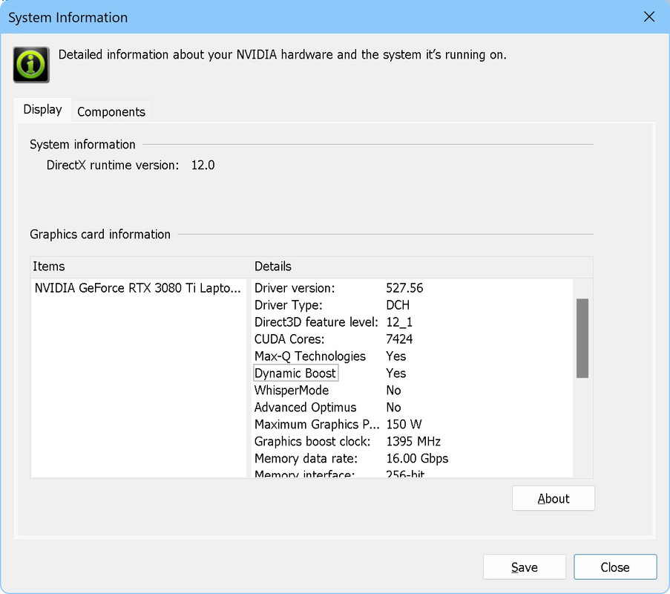Save the system information report
This screenshot has width=670, height=594.
tap(525, 567)
